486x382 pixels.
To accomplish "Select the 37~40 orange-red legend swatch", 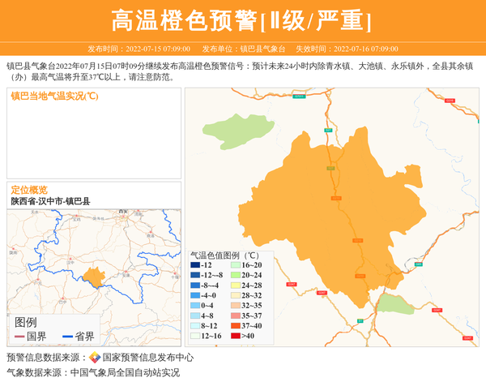I will coord(236,325).
